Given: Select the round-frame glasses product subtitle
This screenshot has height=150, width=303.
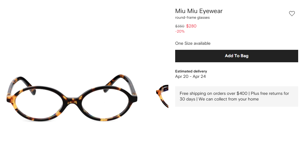Looking at the screenshot, I should click(192, 18).
